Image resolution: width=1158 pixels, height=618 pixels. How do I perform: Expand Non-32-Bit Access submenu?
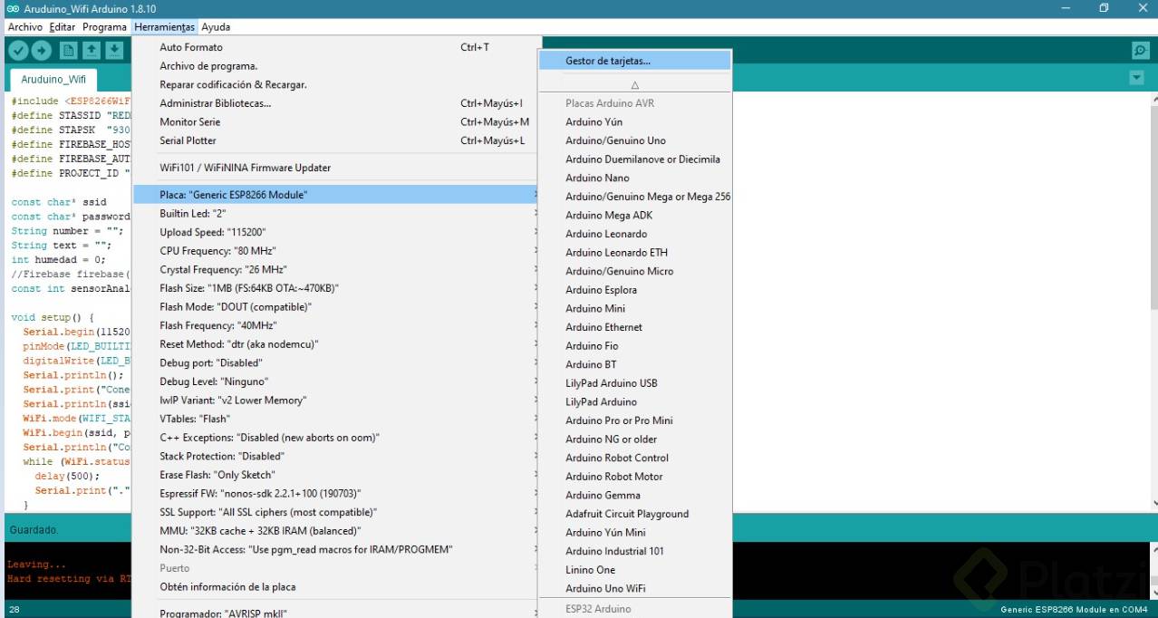tap(336, 549)
